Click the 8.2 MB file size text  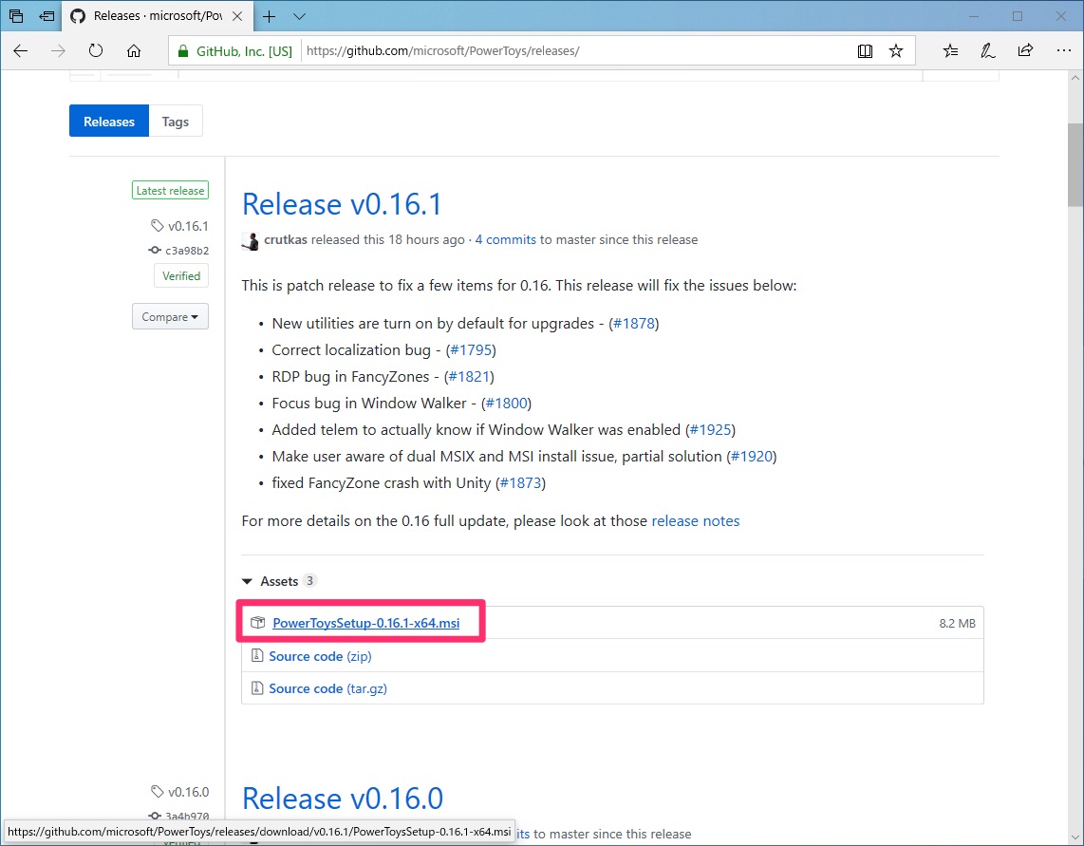[958, 623]
